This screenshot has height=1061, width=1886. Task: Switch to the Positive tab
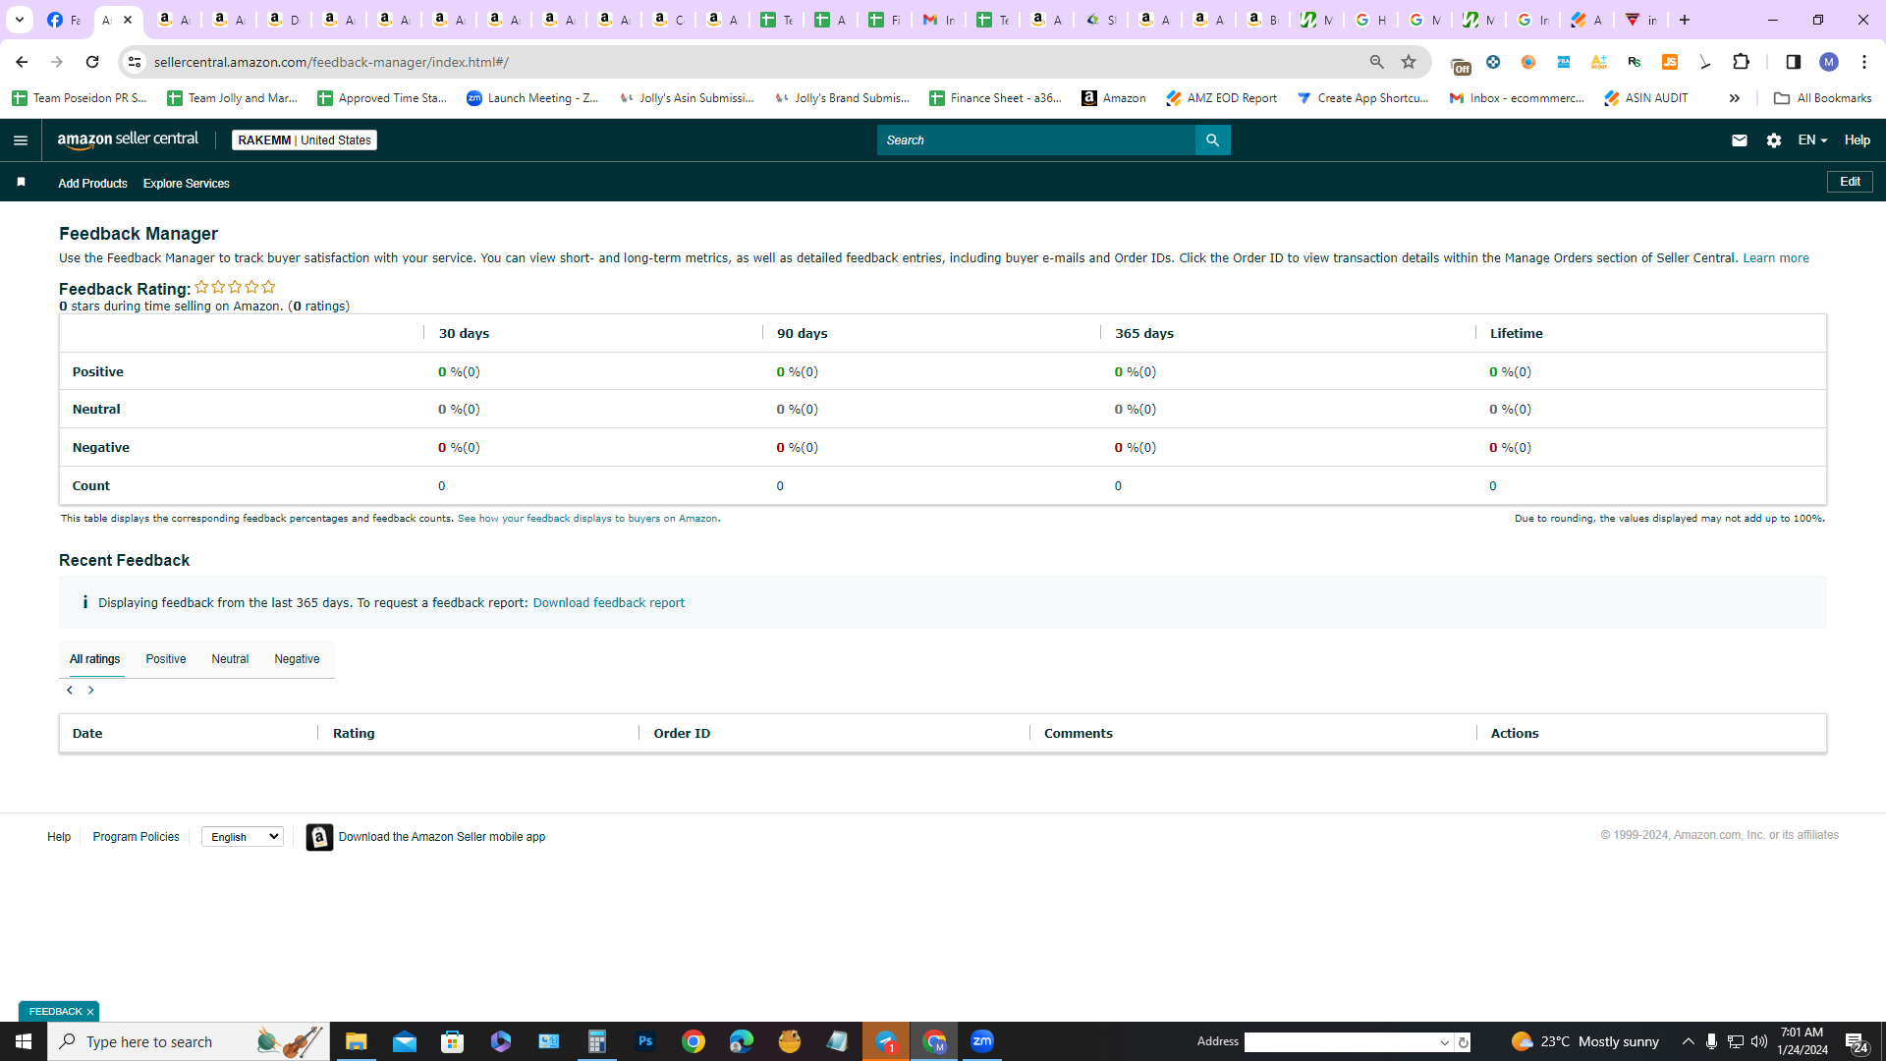pyautogui.click(x=166, y=659)
